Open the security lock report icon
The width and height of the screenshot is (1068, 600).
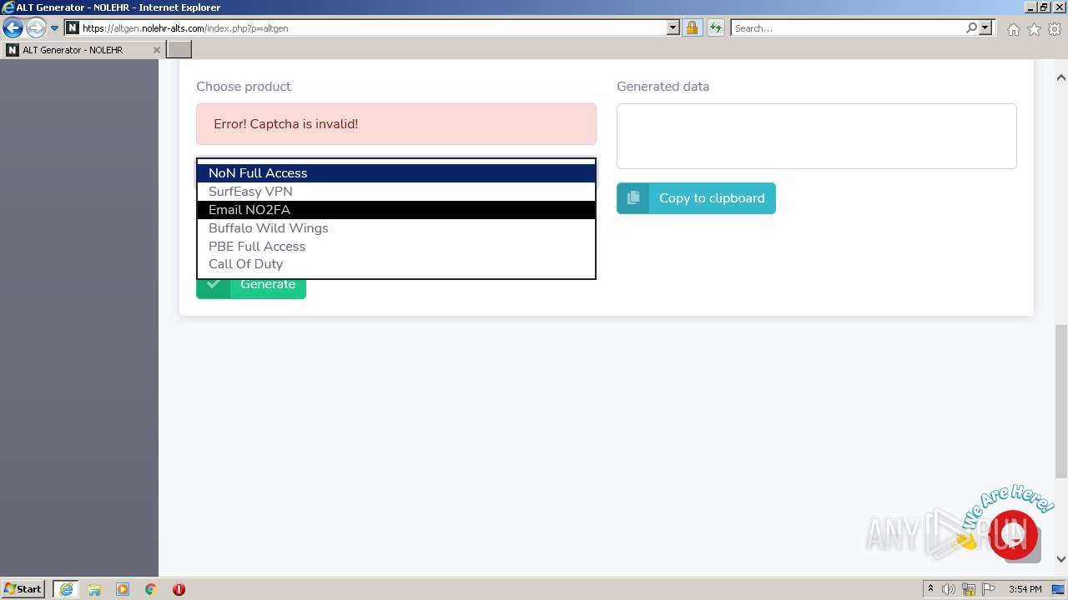[x=692, y=28]
